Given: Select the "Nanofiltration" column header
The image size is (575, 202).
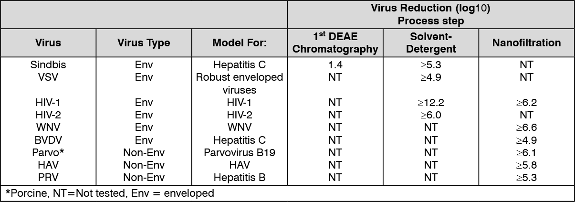Looking at the screenshot, I should (x=526, y=43).
